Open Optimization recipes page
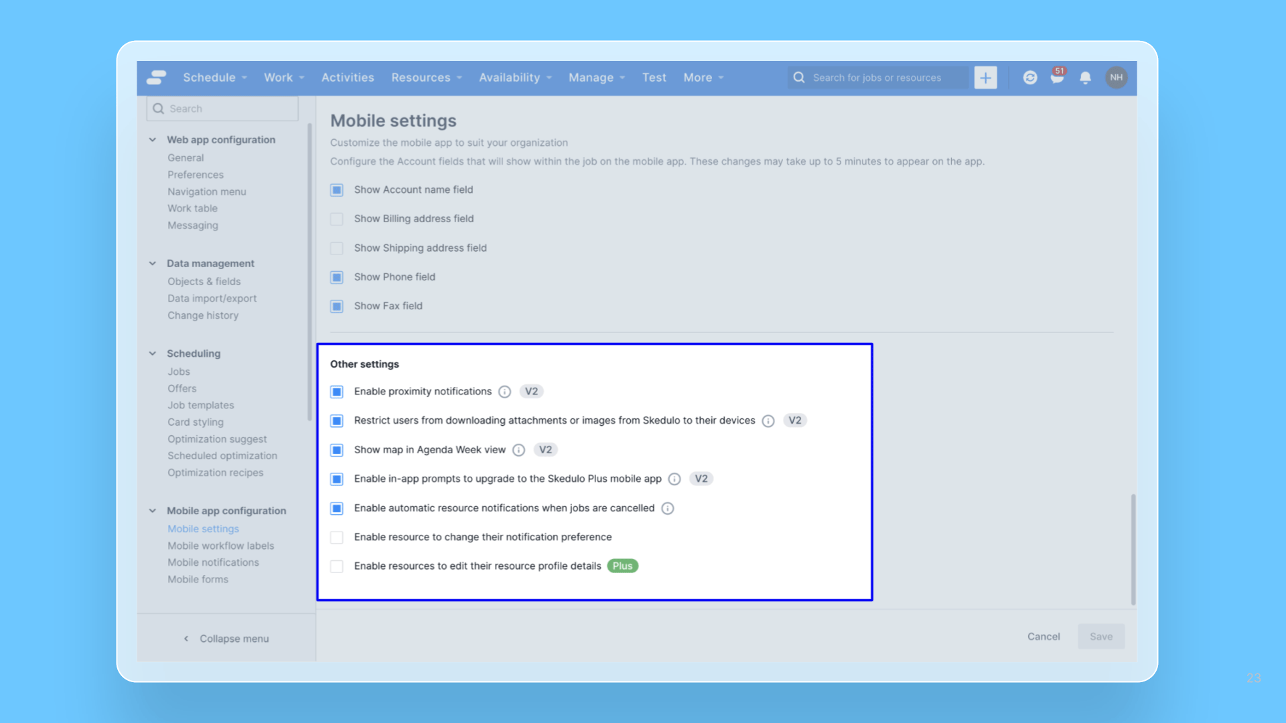 (x=216, y=473)
